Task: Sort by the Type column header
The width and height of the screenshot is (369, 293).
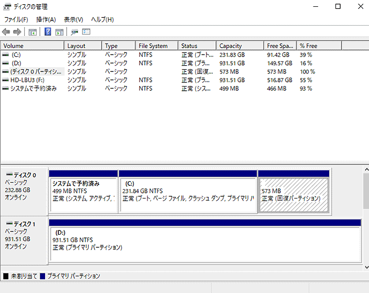Action: [x=119, y=46]
